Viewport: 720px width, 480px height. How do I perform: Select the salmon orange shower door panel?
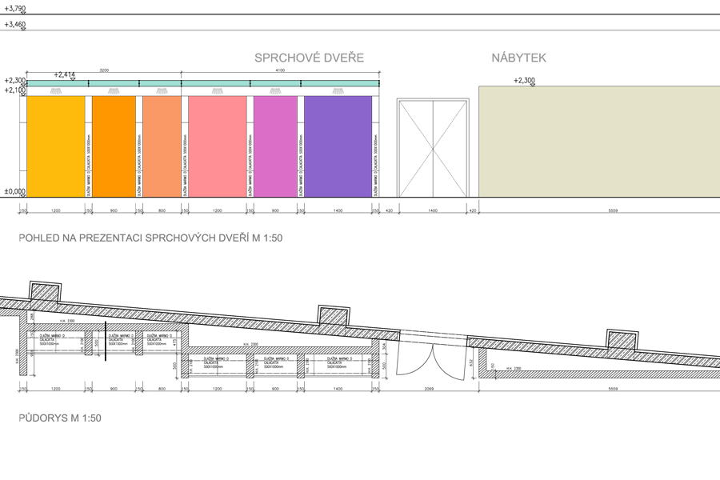[162, 146]
